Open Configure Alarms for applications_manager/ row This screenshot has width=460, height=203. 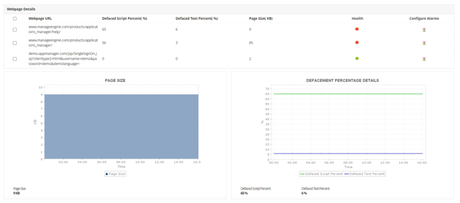(424, 43)
